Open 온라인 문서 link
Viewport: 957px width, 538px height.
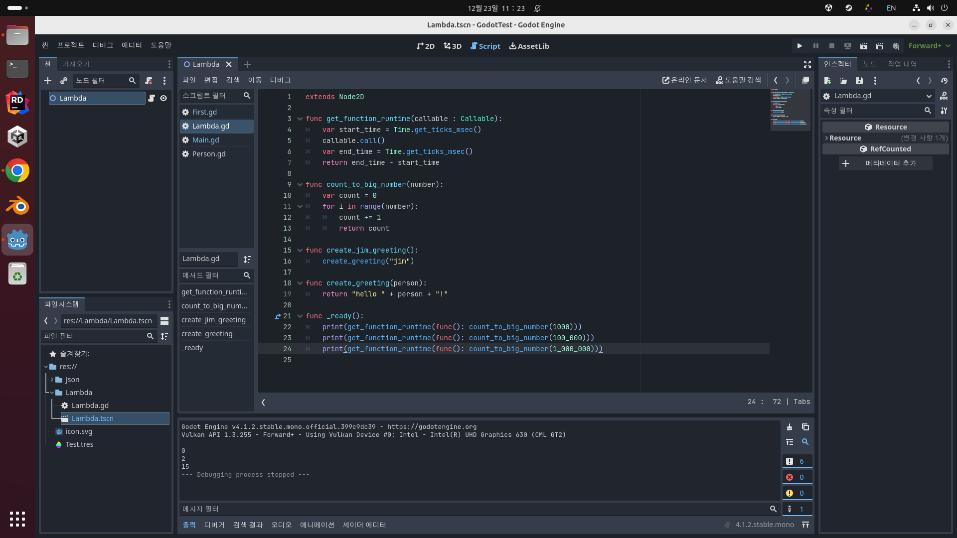684,80
